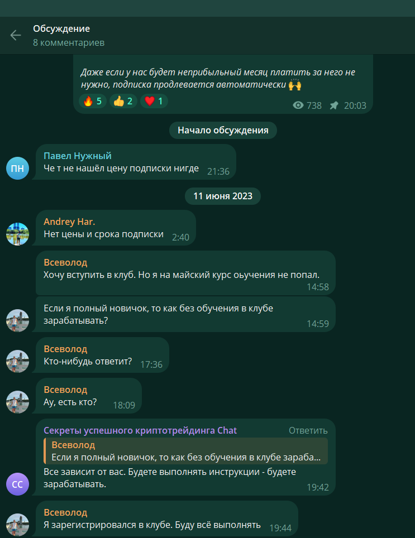
Task: Click the 11 июня 2023 date badge
Action: 223,196
